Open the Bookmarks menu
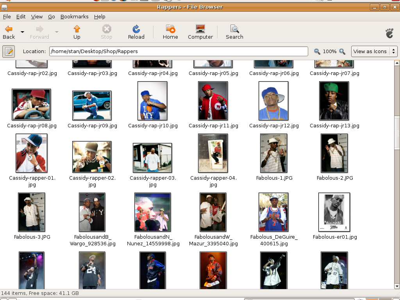Viewport: 400px width, 300px height. click(74, 16)
